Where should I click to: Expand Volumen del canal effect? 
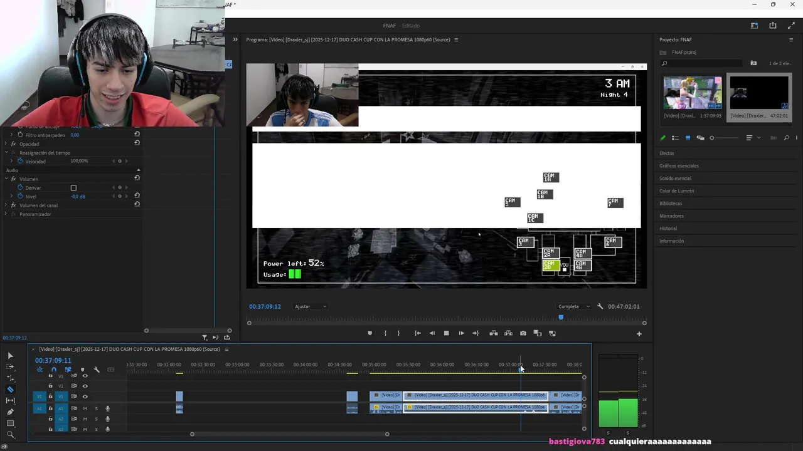6,205
